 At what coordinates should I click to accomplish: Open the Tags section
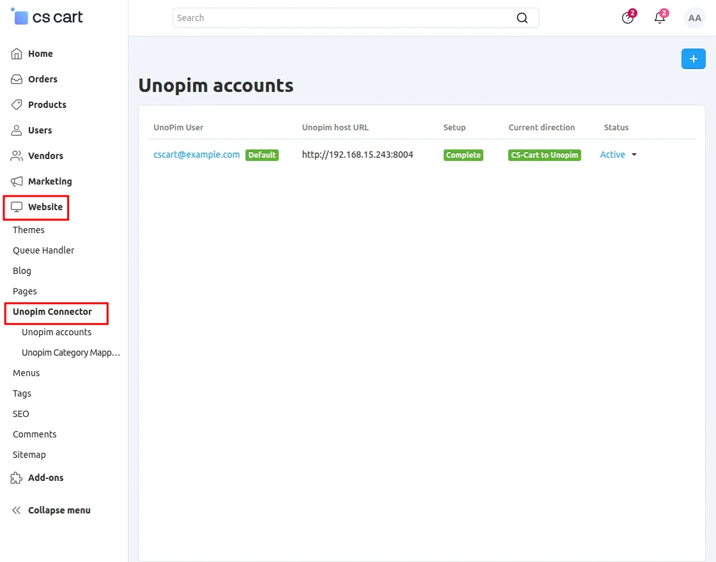click(22, 393)
